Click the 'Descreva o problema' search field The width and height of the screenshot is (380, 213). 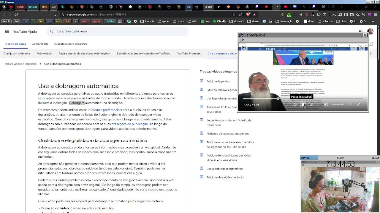pyautogui.click(x=118, y=31)
